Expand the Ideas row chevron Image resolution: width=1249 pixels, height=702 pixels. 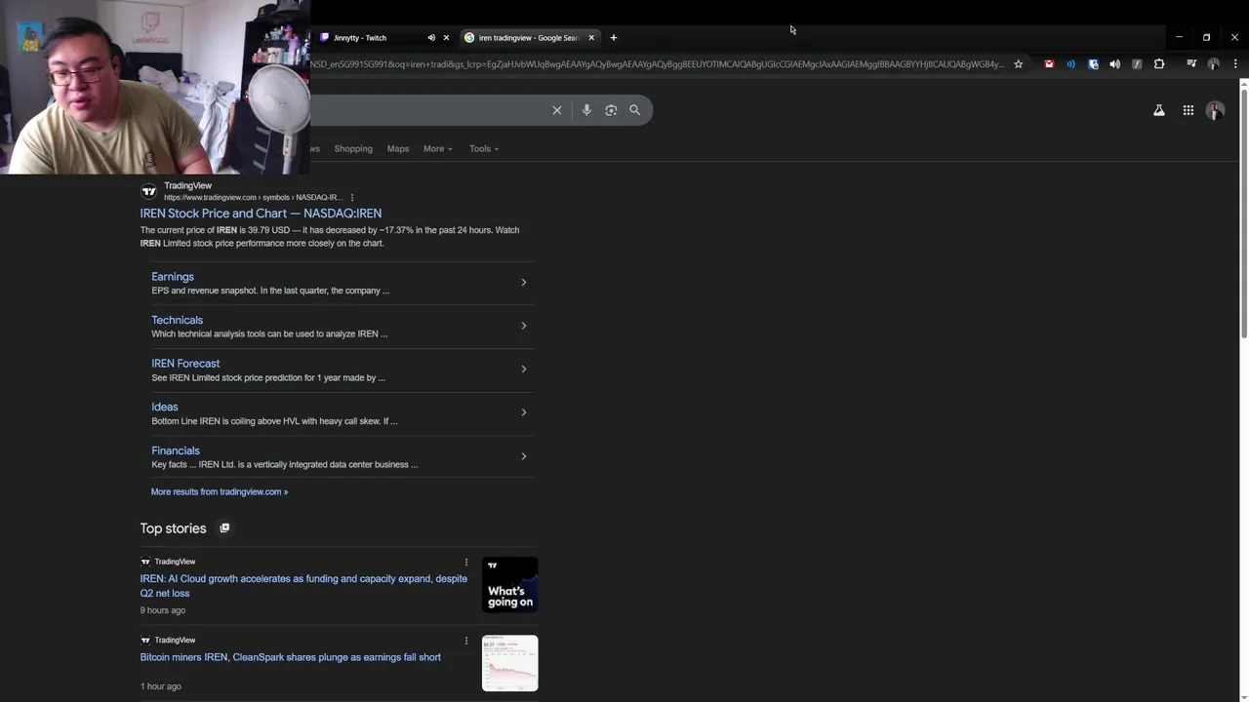click(524, 412)
